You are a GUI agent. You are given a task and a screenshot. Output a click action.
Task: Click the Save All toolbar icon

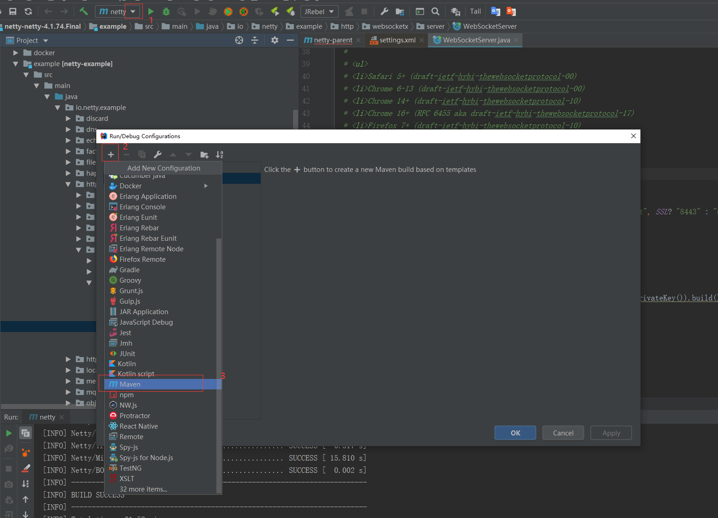(x=13, y=11)
